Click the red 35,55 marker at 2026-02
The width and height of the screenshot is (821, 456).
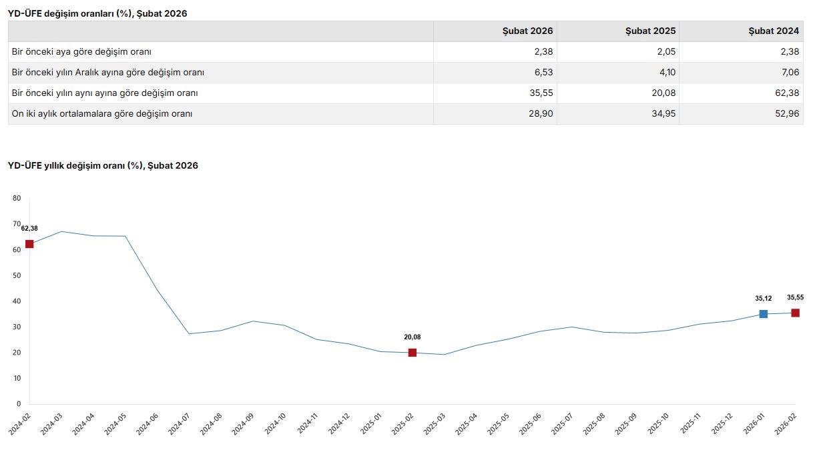(x=796, y=313)
